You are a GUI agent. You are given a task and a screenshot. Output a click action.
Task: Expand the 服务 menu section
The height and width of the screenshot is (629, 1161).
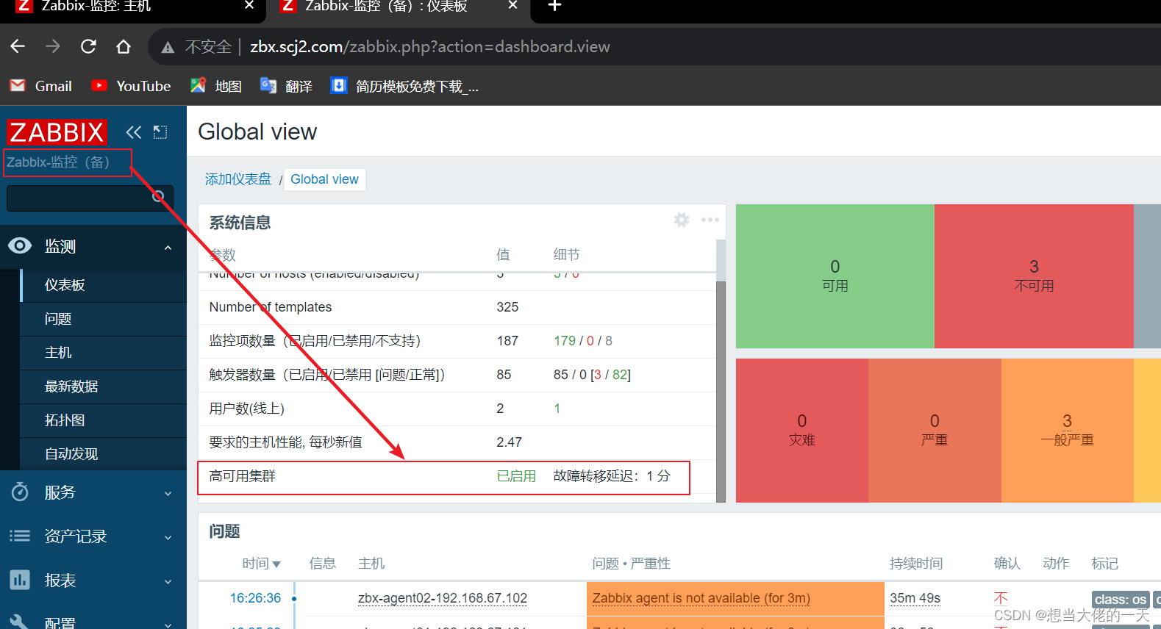click(168, 494)
